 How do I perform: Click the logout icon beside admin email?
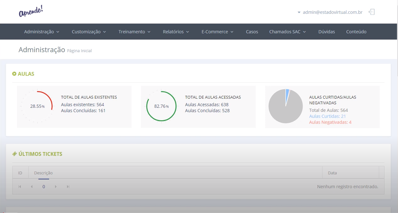[x=372, y=12]
